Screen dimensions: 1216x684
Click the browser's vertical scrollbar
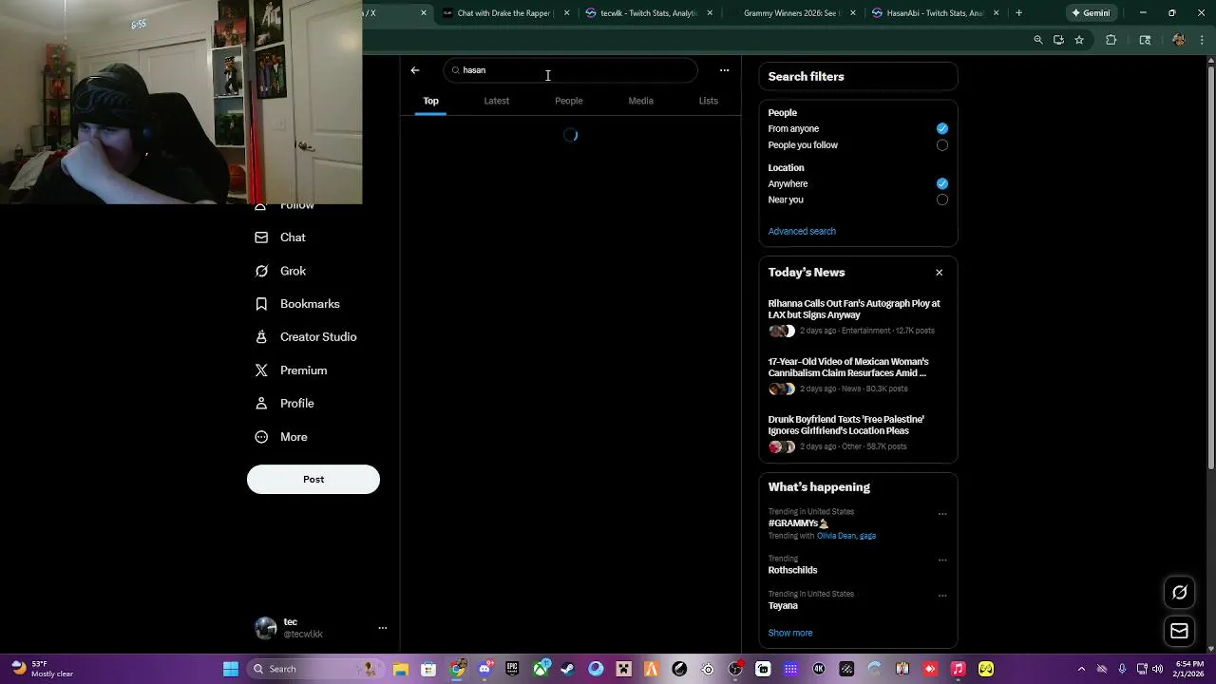point(1210,266)
